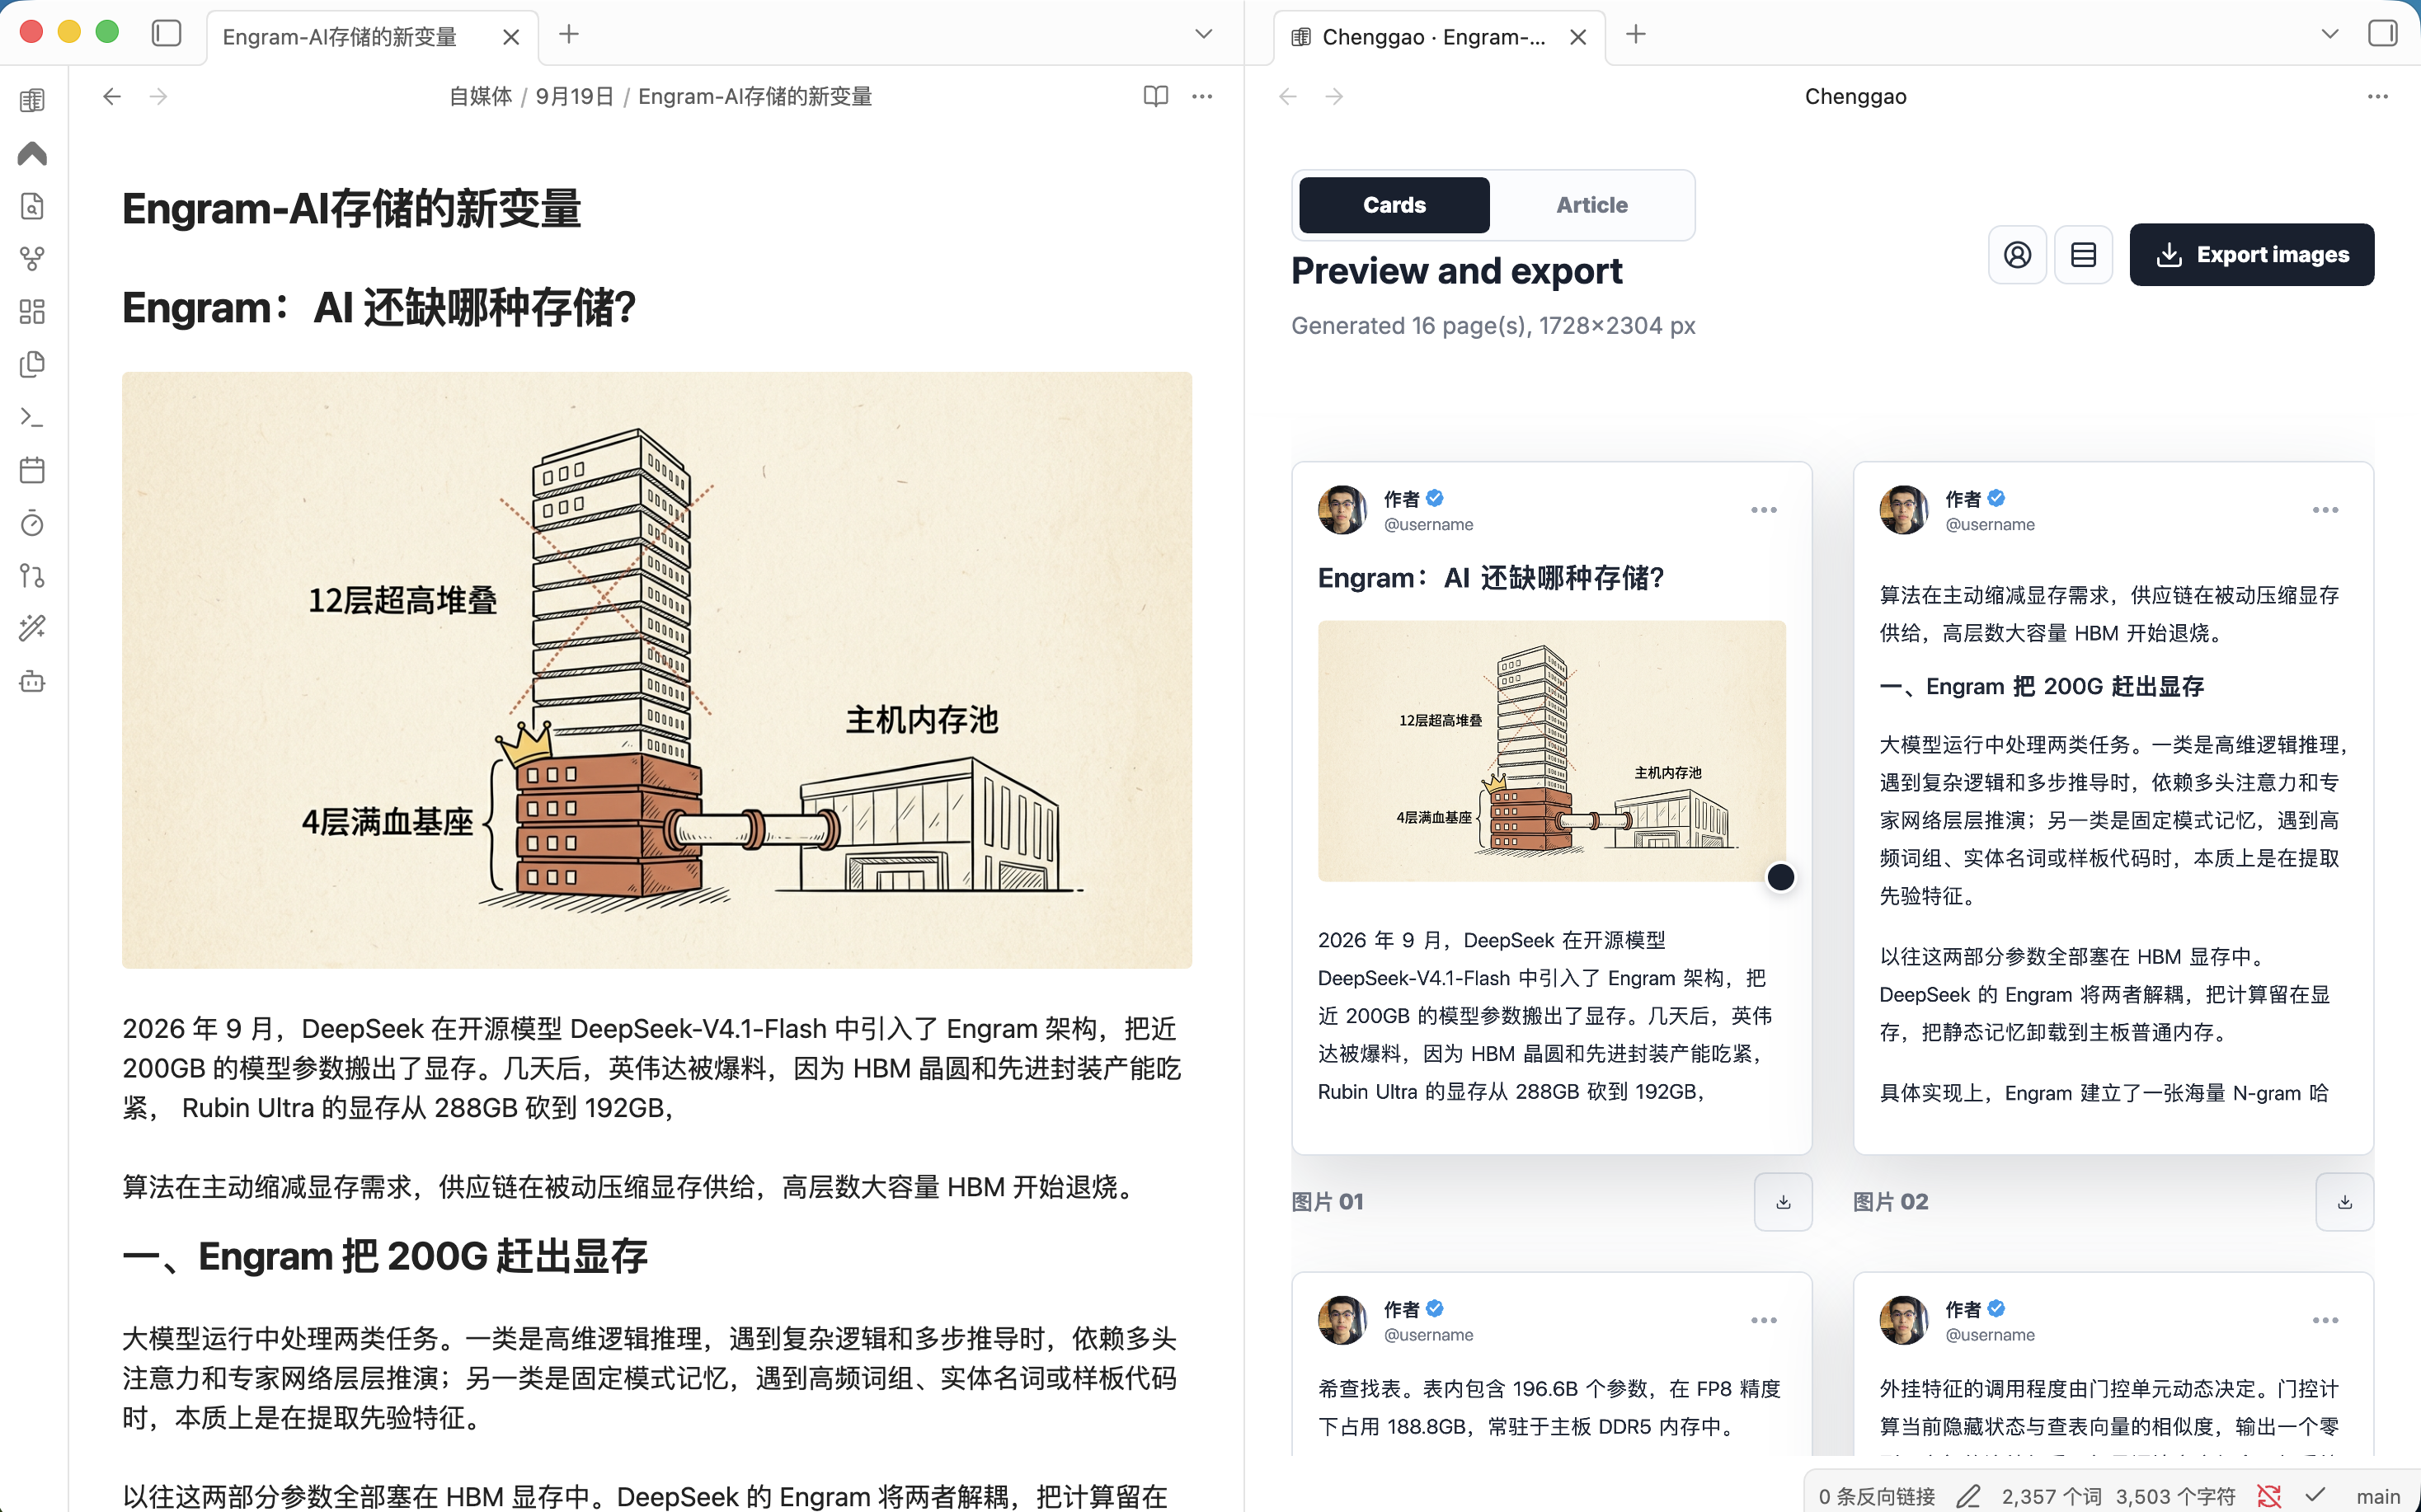Select the Cards tab

click(1394, 205)
